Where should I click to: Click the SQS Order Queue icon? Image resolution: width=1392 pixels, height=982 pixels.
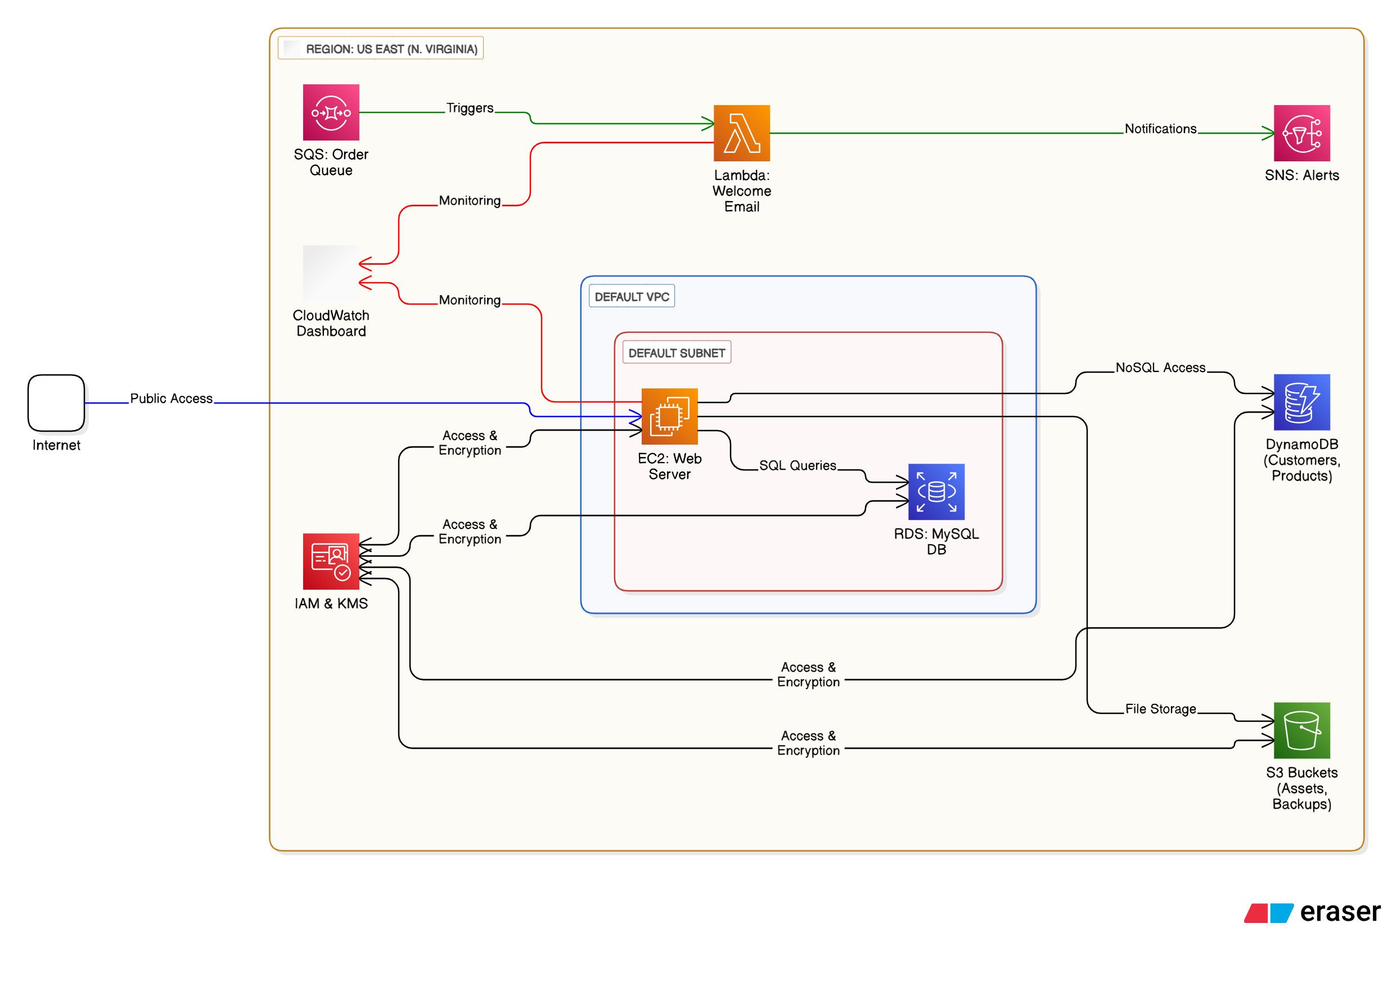(331, 112)
